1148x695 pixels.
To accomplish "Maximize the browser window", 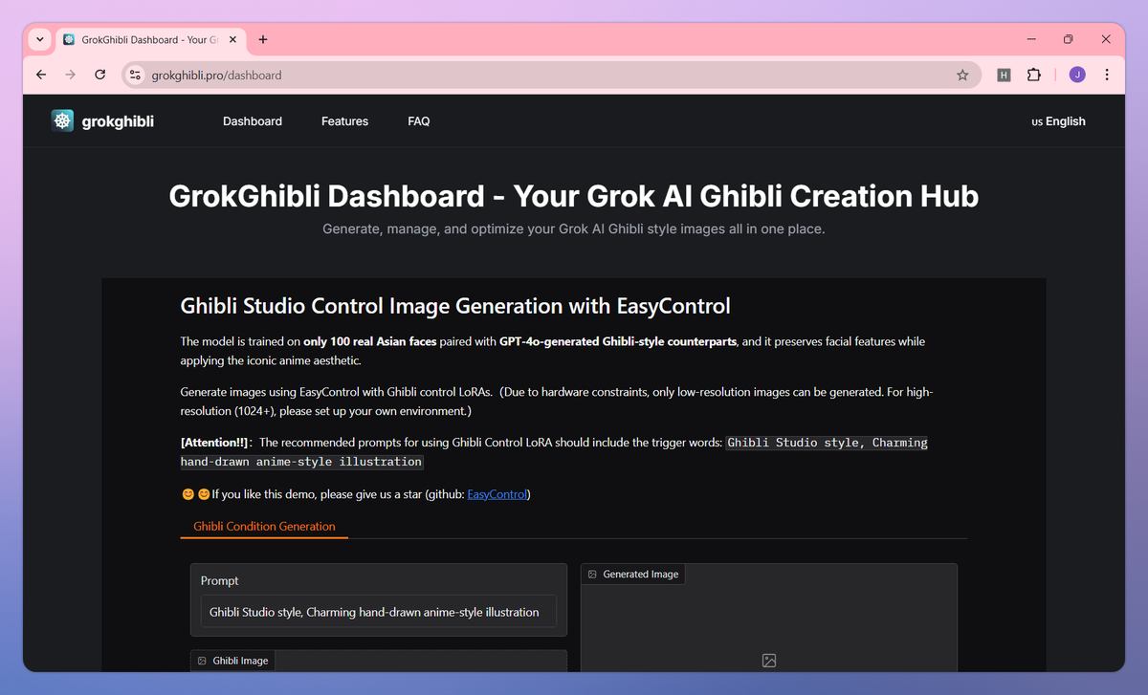I will tap(1069, 39).
